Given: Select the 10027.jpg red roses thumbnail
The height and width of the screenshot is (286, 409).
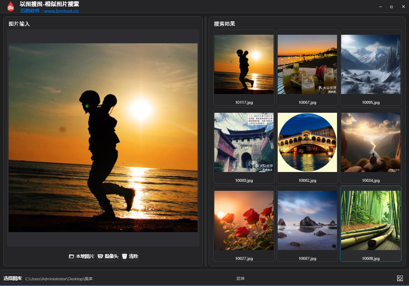Looking at the screenshot, I should 244,220.
